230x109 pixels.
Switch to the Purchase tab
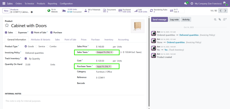[95, 40]
